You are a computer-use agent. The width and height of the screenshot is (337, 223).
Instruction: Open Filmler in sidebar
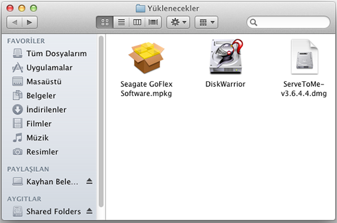click(50, 124)
